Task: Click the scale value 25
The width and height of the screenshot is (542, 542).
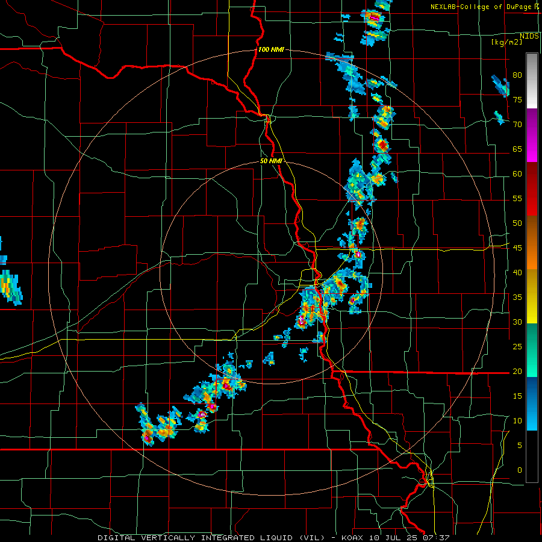Action: 517,346
